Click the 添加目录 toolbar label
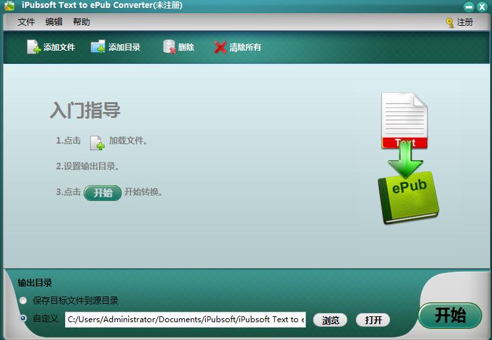Image resolution: width=492 pixels, height=340 pixels. [124, 47]
